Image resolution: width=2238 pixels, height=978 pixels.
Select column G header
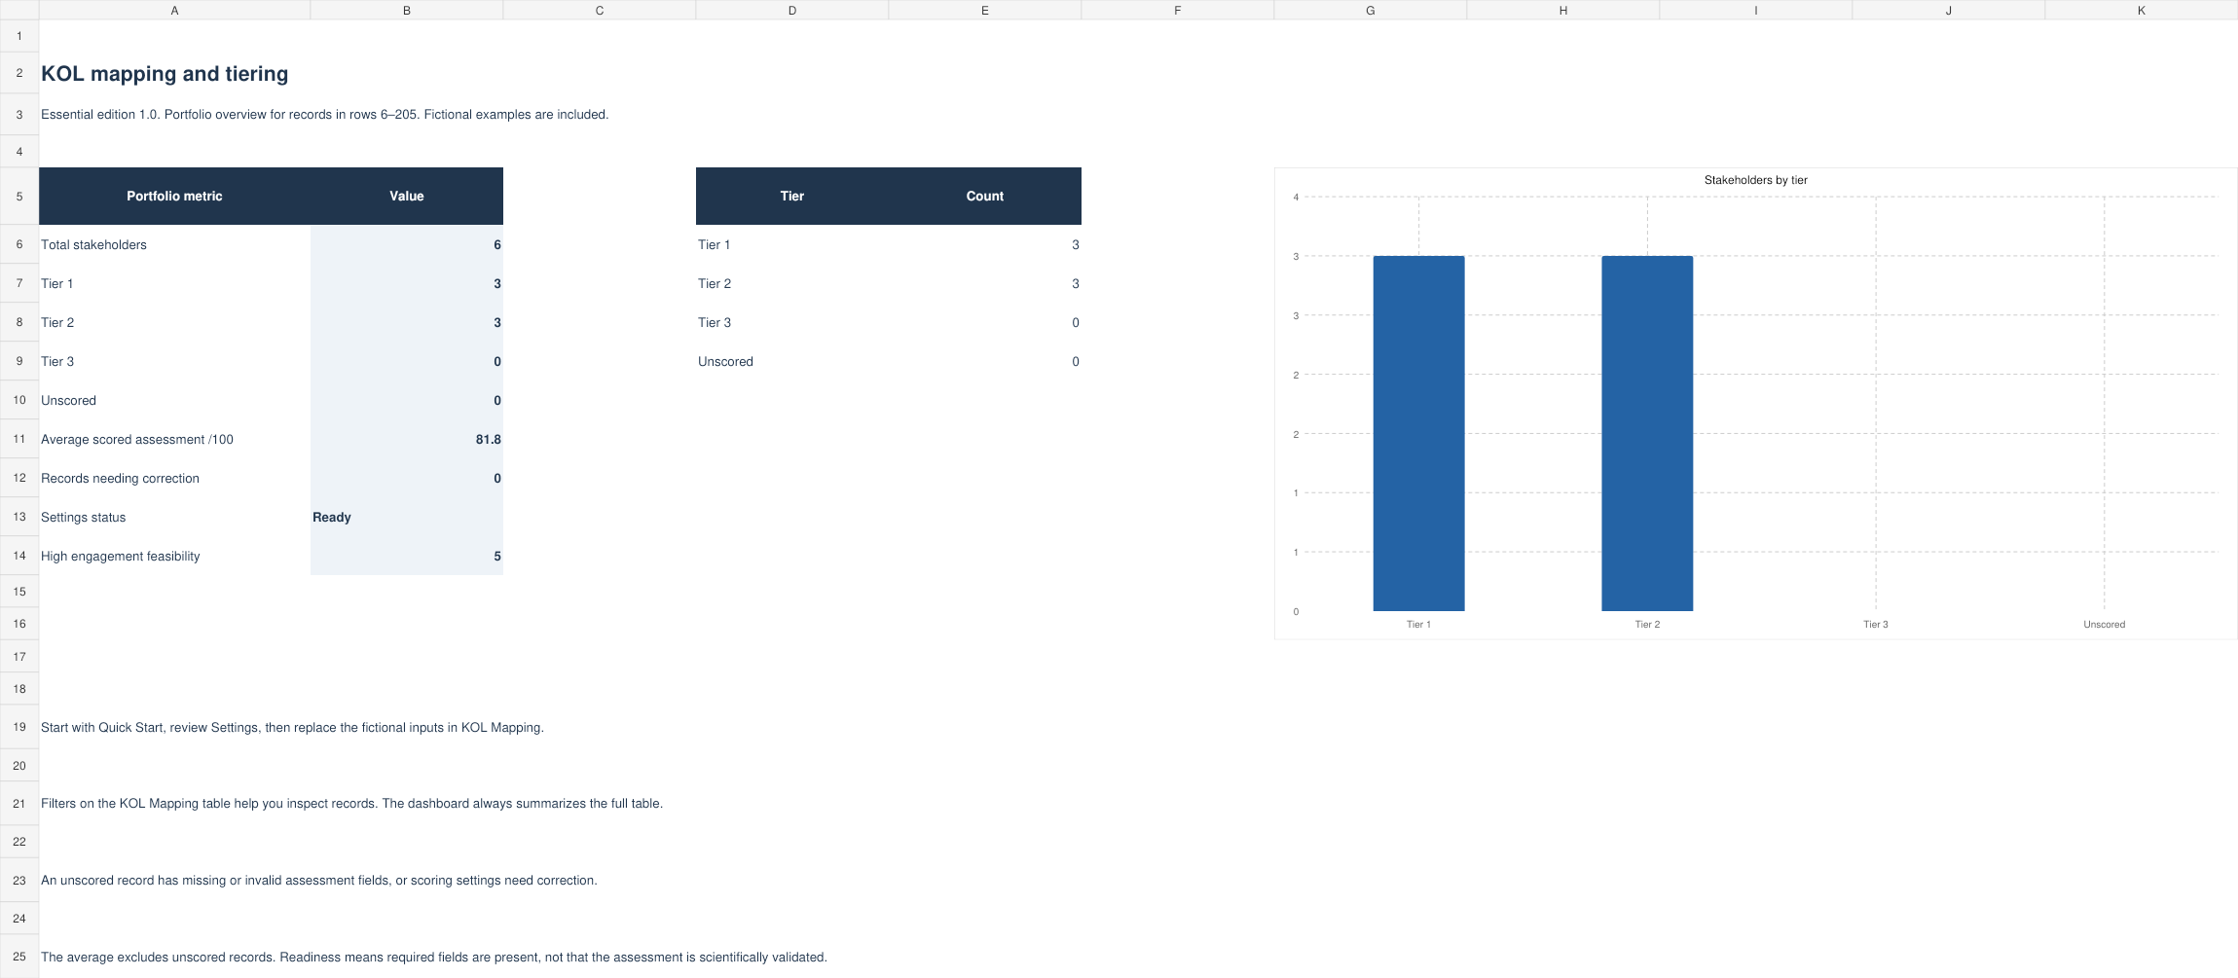coord(1371,10)
